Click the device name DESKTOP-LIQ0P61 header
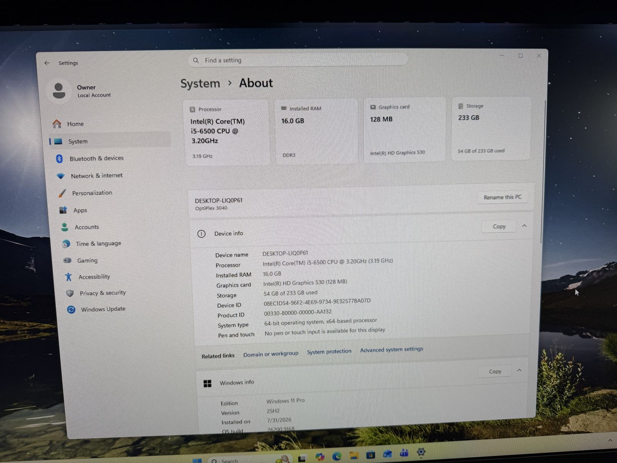Viewport: 617px width, 463px height. tap(219, 201)
